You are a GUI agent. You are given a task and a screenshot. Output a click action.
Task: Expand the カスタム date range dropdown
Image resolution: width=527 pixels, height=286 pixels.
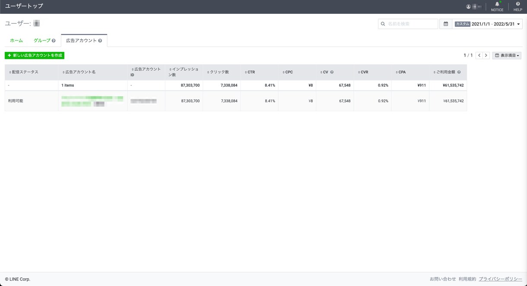click(x=487, y=24)
